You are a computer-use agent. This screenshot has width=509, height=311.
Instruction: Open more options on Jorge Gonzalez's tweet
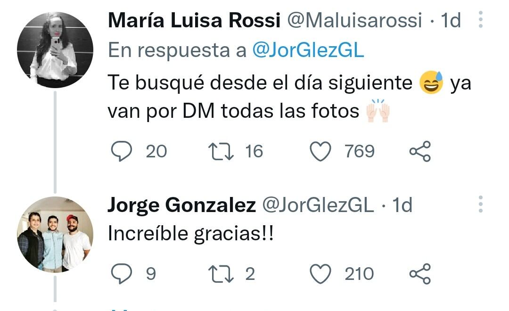point(480,205)
